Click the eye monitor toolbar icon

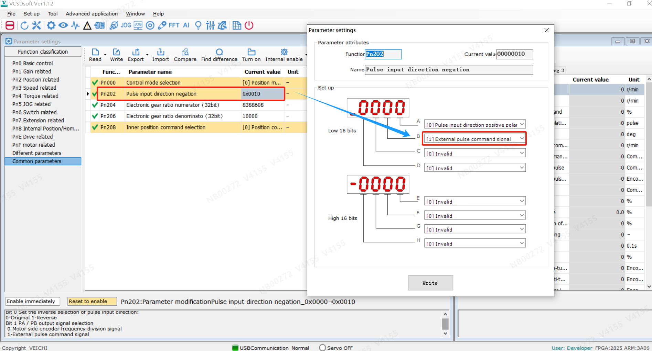pyautogui.click(x=63, y=25)
